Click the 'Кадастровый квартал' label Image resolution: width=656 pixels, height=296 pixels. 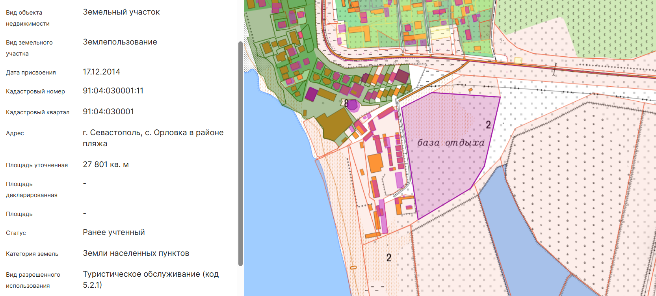coord(37,112)
